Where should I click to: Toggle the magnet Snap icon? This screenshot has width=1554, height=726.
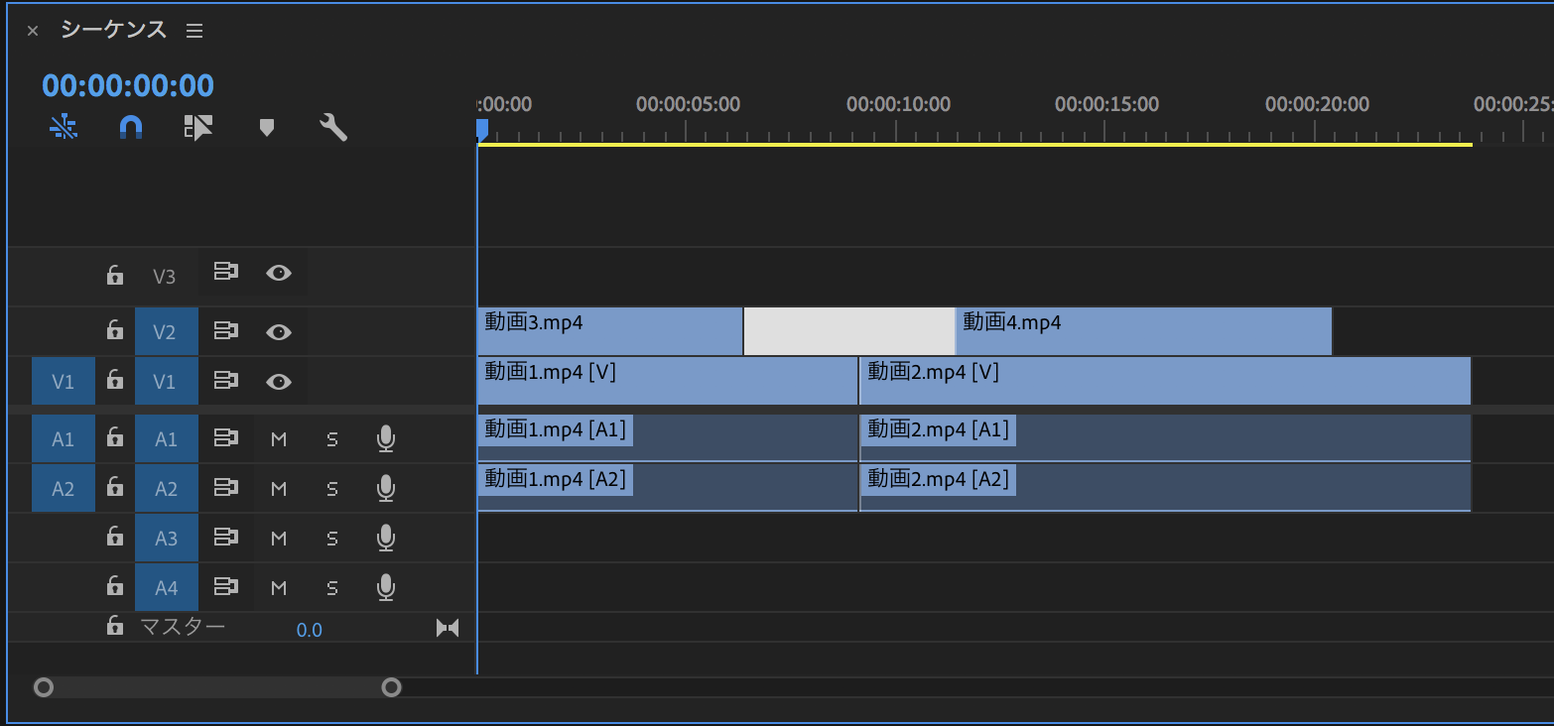(131, 127)
